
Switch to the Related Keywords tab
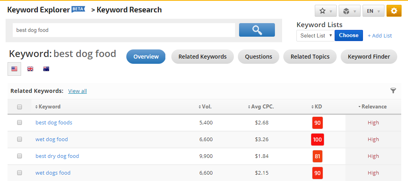tap(202, 57)
